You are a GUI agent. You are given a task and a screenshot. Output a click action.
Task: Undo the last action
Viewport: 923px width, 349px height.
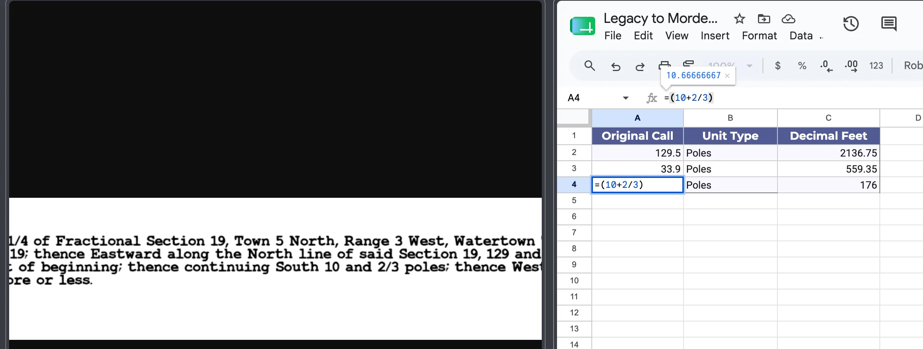615,67
